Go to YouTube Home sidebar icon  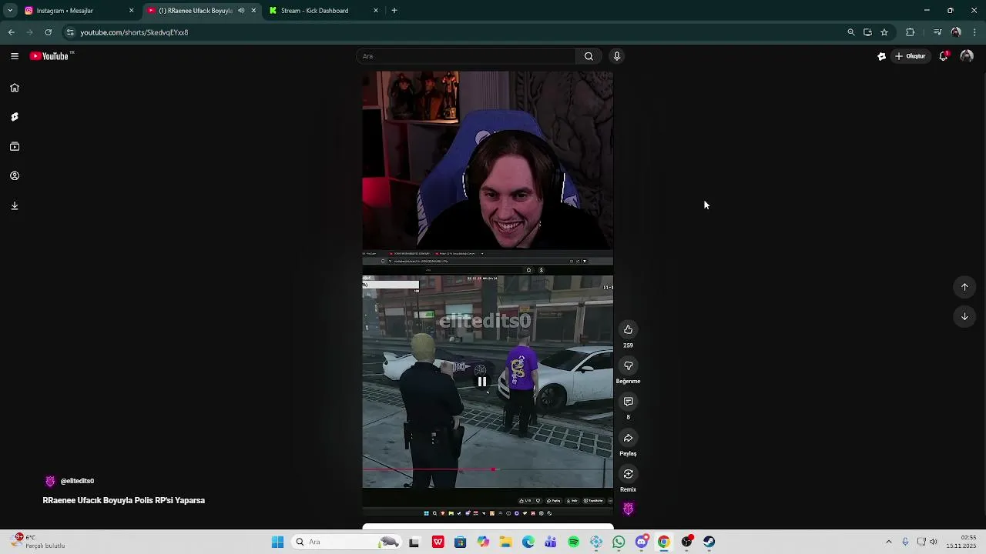coord(15,88)
